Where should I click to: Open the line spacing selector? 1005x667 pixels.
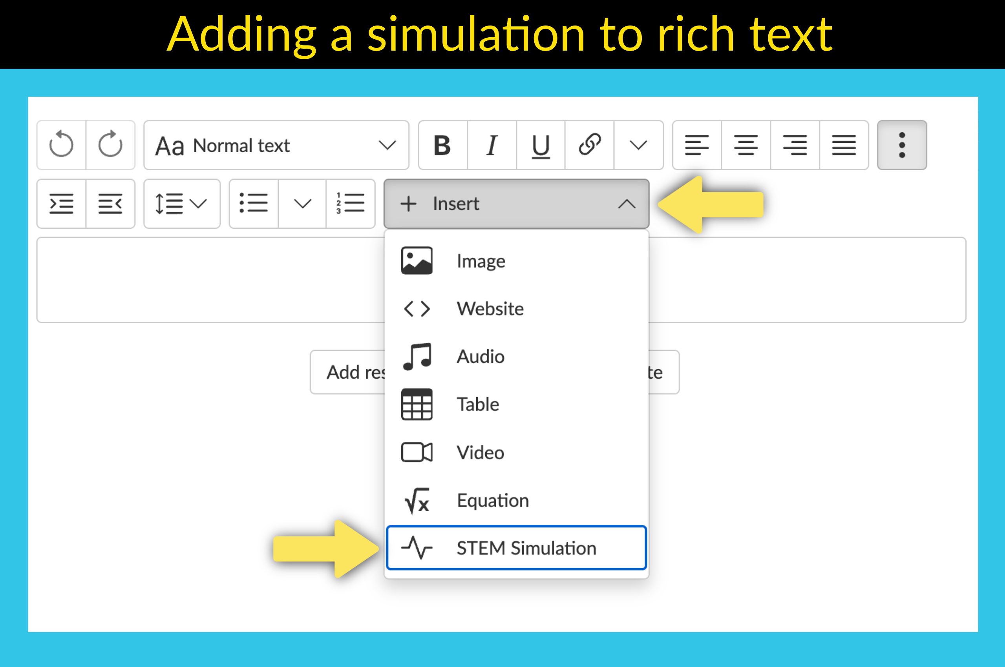coord(181,204)
